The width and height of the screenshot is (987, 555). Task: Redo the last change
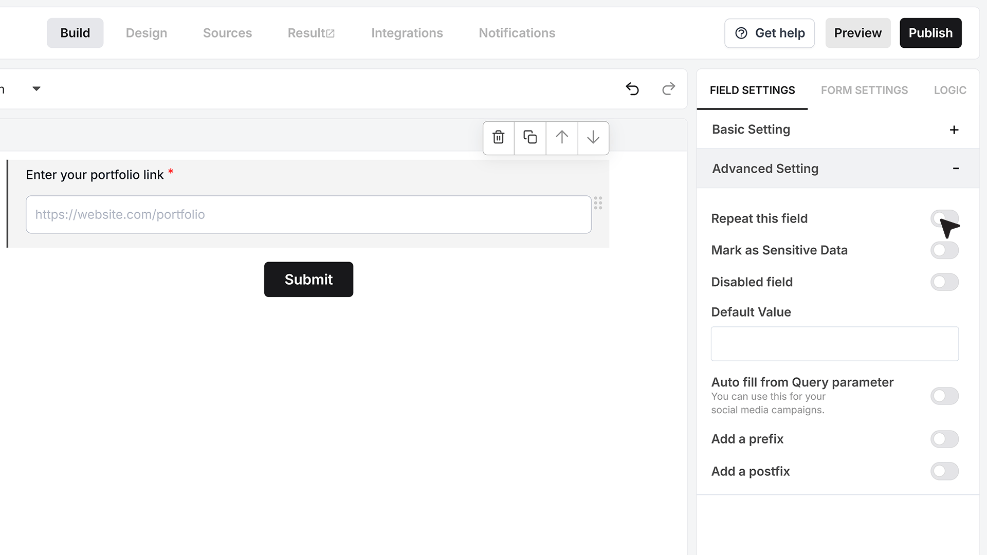[x=668, y=89]
